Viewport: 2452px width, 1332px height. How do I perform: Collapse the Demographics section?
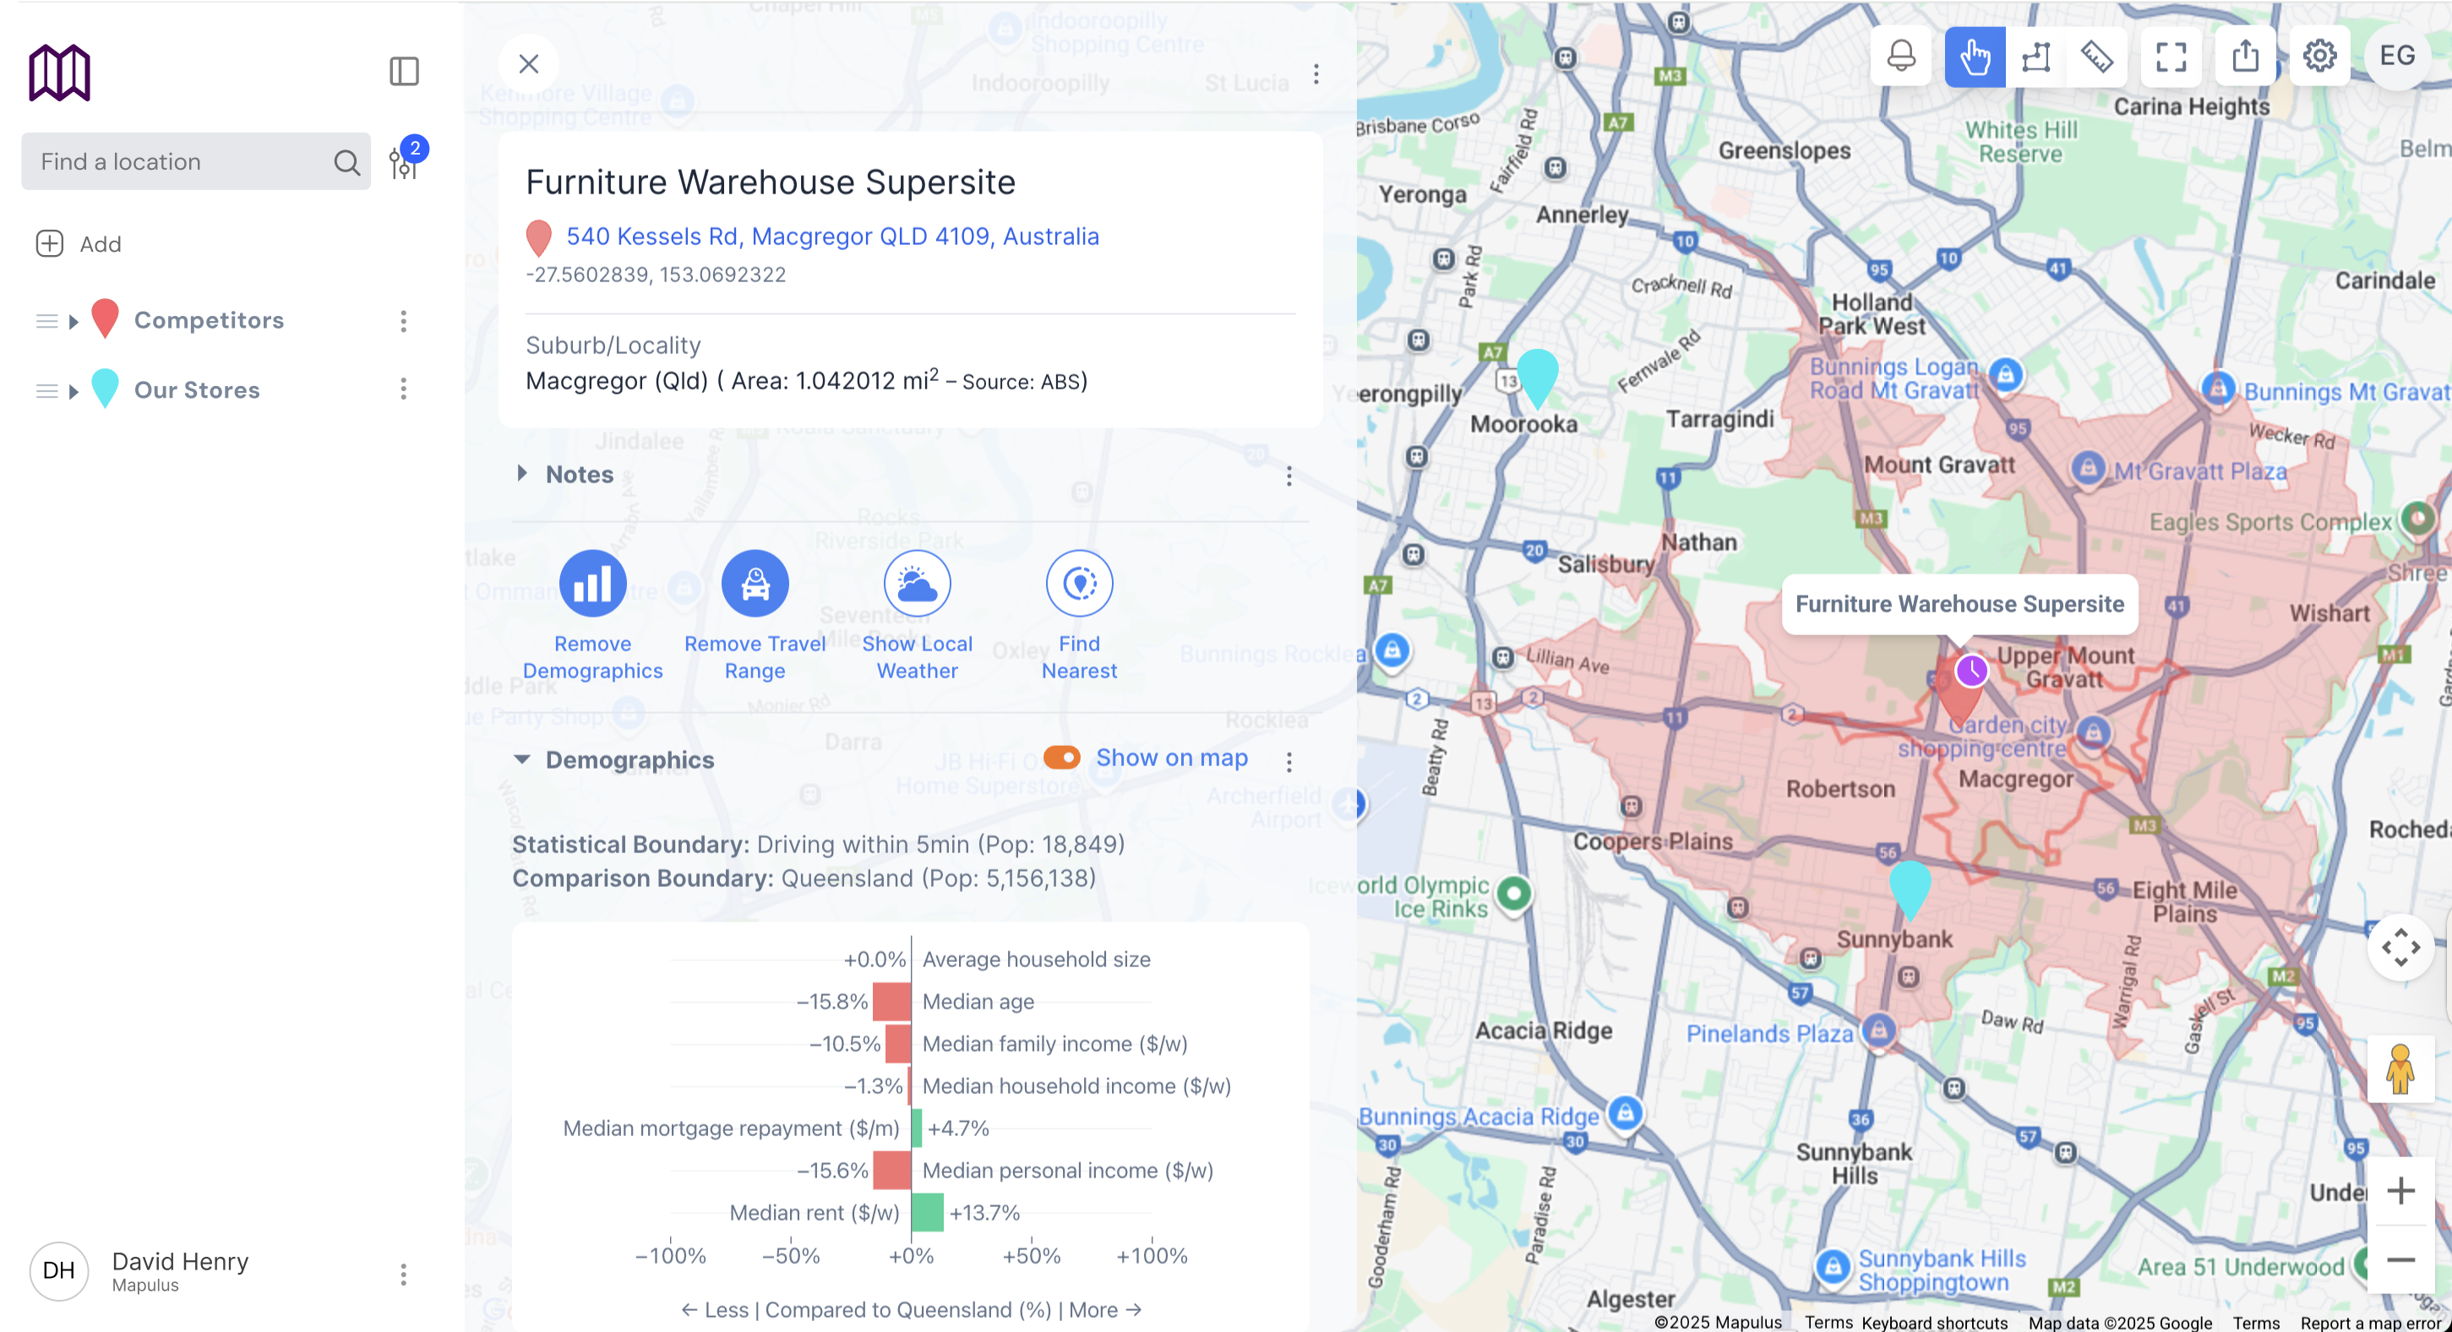click(x=521, y=759)
